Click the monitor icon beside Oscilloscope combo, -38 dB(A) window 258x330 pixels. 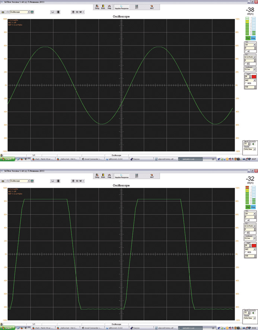32,12
